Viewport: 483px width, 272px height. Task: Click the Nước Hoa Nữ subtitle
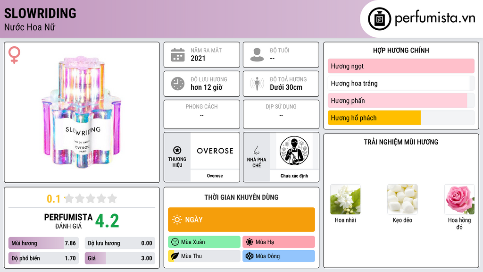point(30,27)
